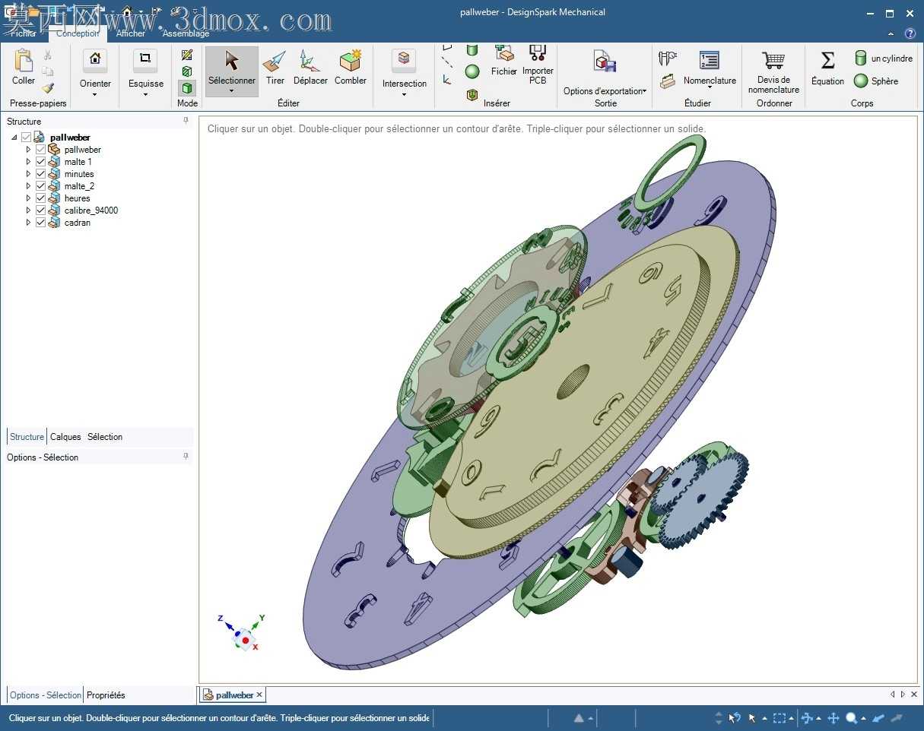The image size is (924, 731).
Task: Open the Équation sigma tool
Action: click(x=827, y=60)
